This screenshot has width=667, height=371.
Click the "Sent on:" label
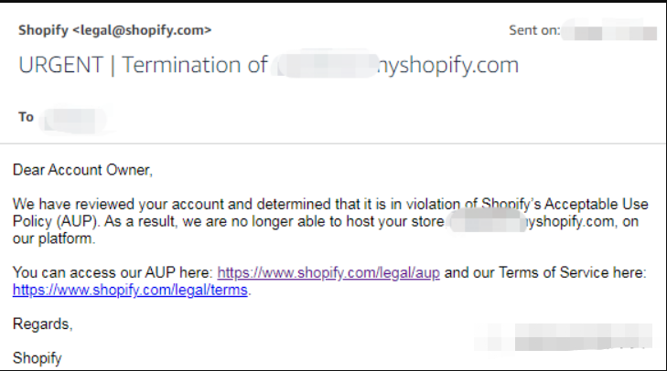[x=534, y=30]
